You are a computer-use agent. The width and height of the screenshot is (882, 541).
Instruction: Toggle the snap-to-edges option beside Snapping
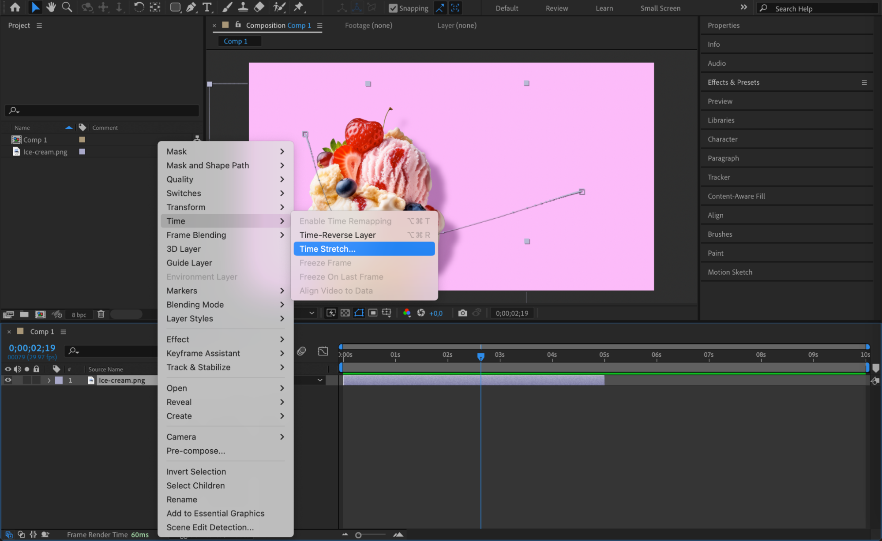pos(440,8)
